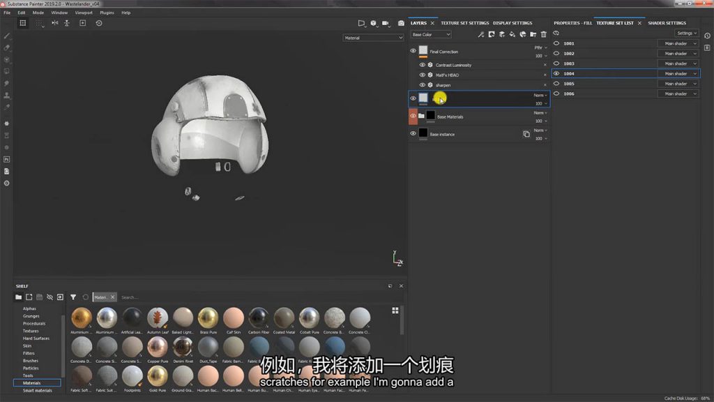Viewport: 714px width, 402px height.
Task: Open the Base Color channel dropdown
Action: 431,35
